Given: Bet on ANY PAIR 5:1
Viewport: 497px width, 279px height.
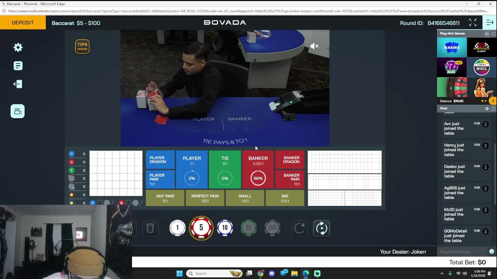Looking at the screenshot, I should (x=165, y=198).
